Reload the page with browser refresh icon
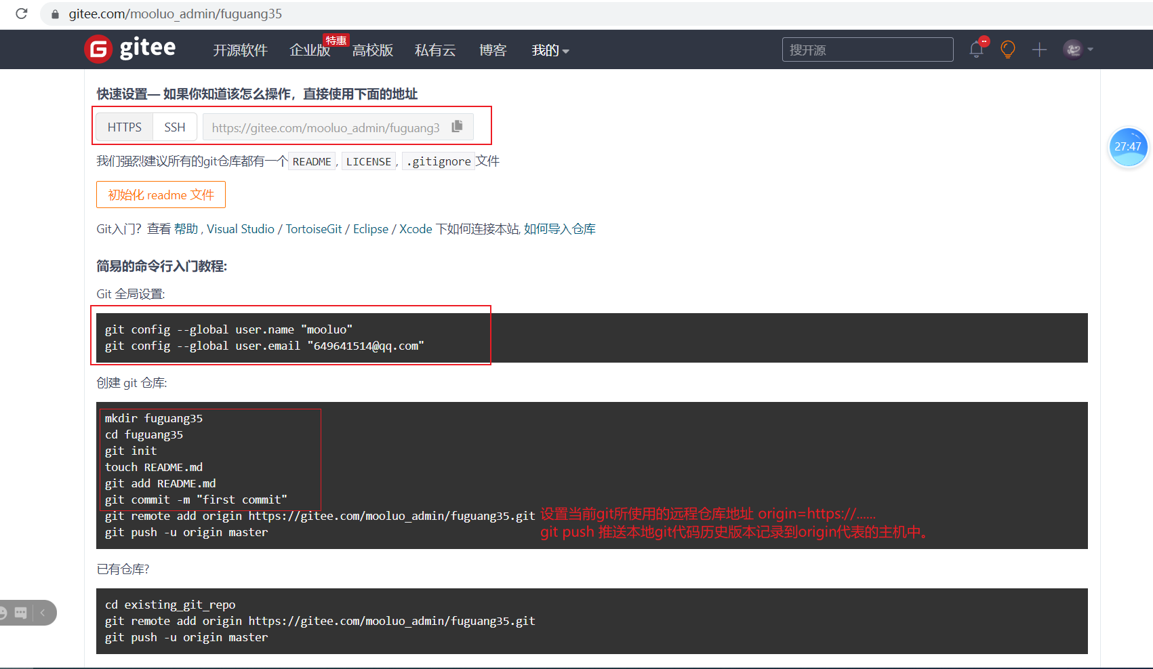This screenshot has width=1153, height=669. (x=22, y=14)
